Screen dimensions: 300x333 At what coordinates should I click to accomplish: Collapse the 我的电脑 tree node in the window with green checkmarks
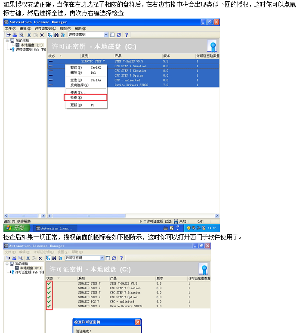tap(7, 264)
